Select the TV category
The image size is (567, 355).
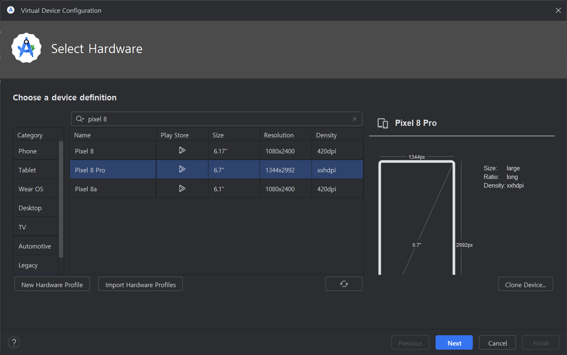tap(36, 227)
